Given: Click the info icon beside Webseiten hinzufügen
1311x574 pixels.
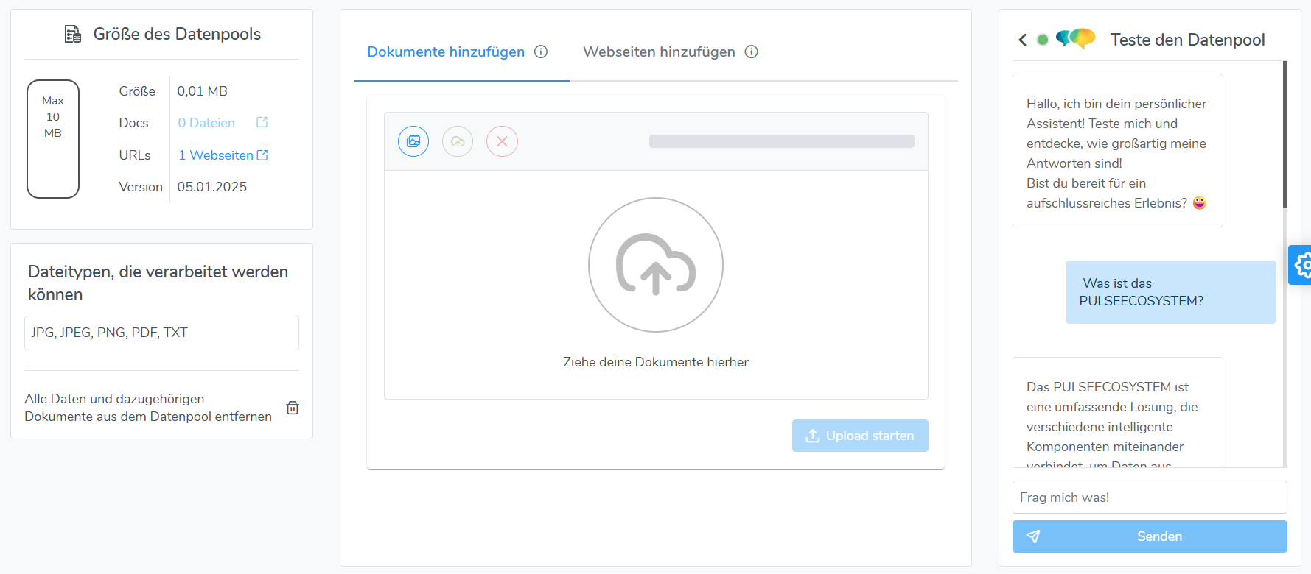Looking at the screenshot, I should 751,52.
